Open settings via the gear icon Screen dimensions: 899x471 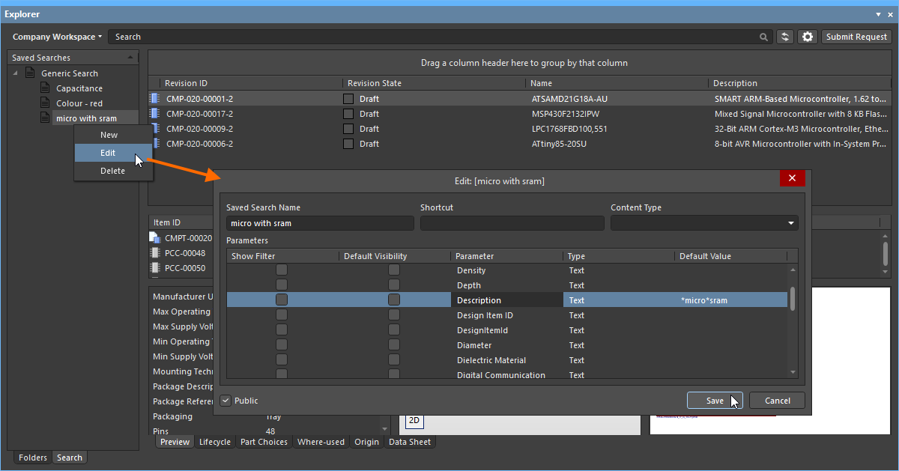point(807,37)
